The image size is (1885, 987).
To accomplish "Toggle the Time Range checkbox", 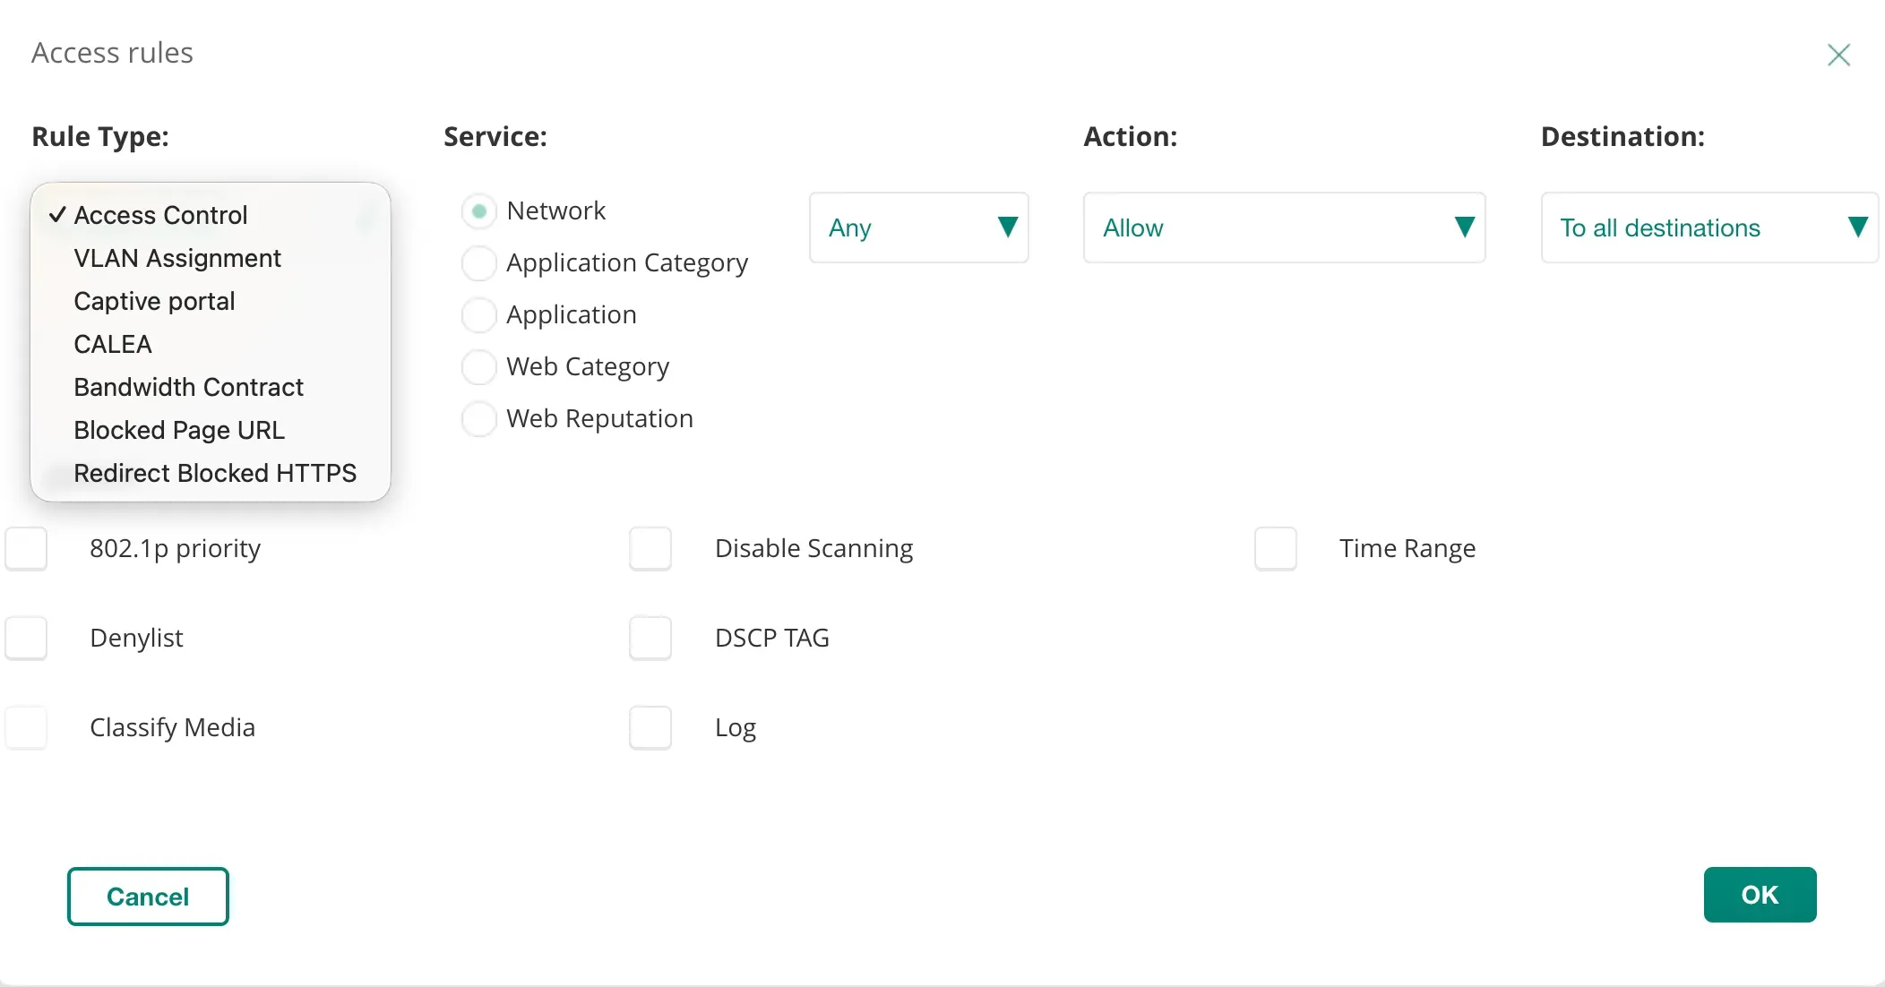I will [1276, 548].
